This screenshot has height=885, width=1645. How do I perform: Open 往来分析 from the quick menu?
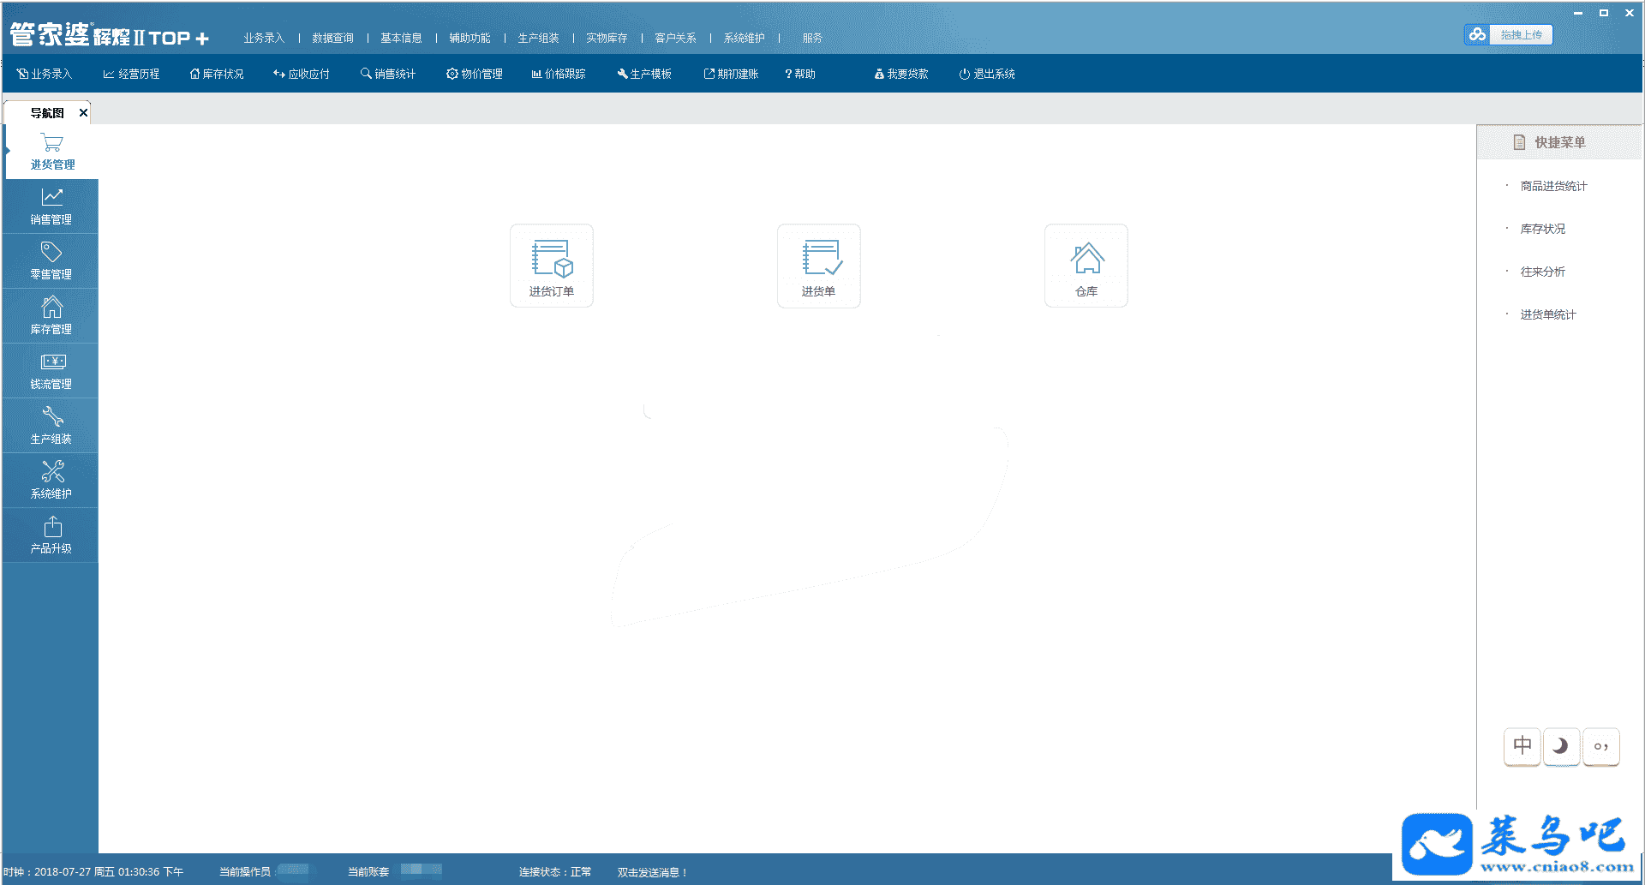1542,272
